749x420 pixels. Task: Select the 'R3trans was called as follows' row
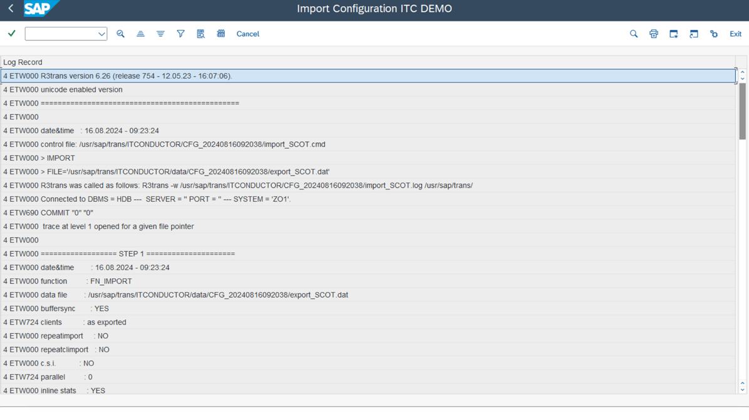[x=368, y=186]
